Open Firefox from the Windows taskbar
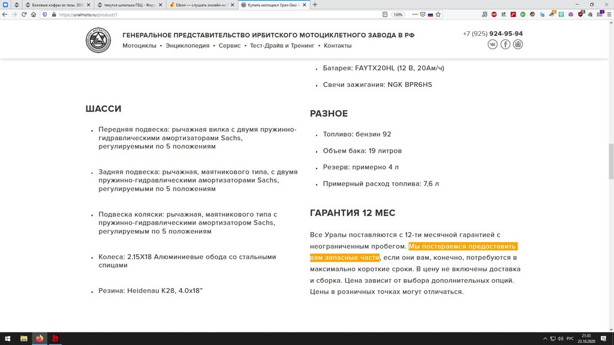 (x=40, y=338)
